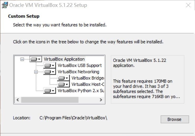195x136 pixels.
Task: Click the VirtualBox Host-Only feature drive icon
Action: [x=63, y=85]
